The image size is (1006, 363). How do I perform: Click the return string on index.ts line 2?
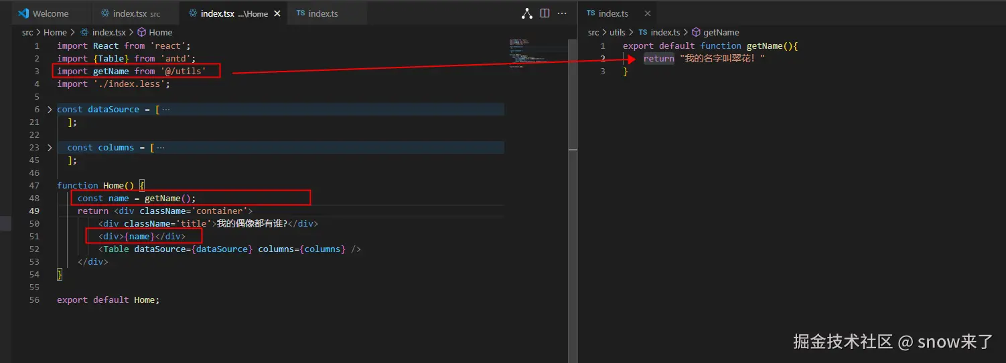click(722, 59)
